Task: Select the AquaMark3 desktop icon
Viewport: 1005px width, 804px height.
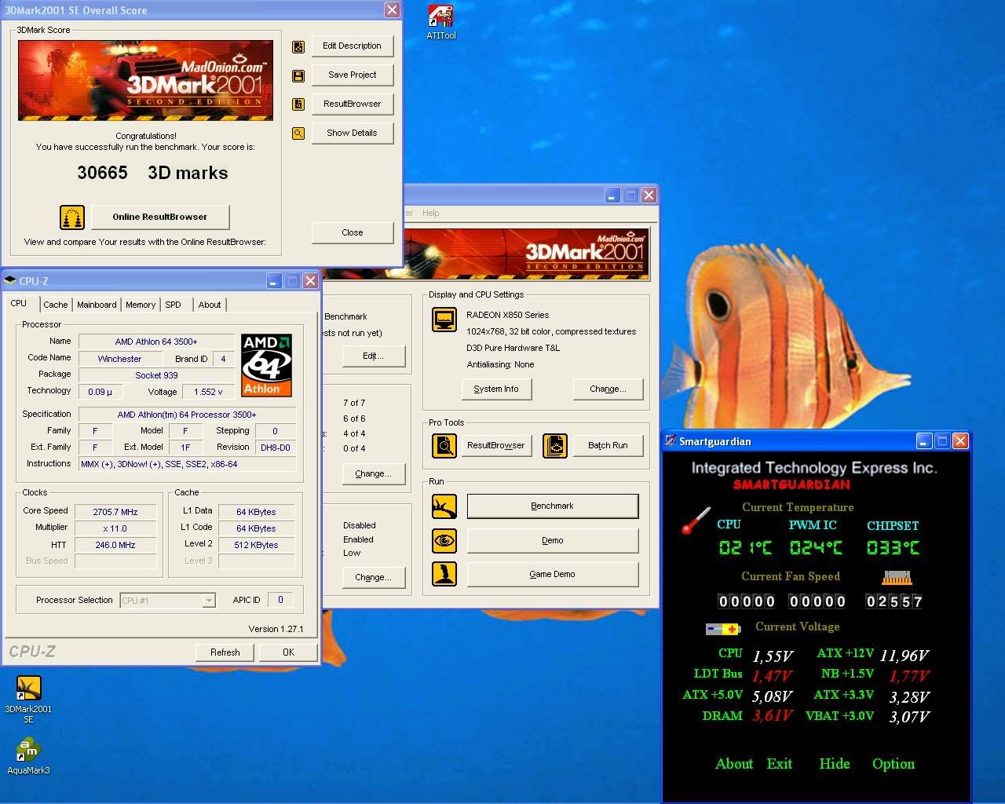Action: coord(28,757)
